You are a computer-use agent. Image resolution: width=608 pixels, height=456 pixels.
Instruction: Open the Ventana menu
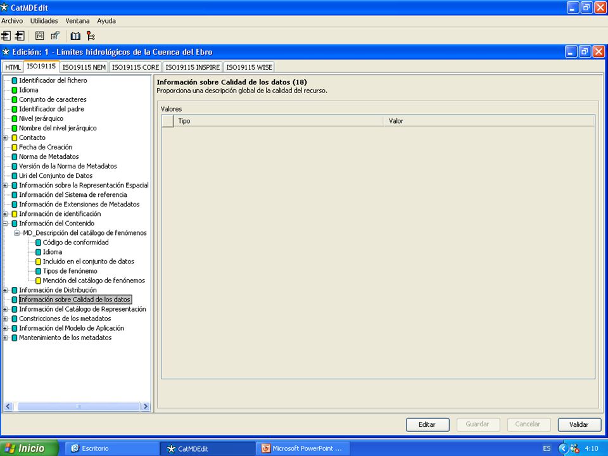click(77, 21)
